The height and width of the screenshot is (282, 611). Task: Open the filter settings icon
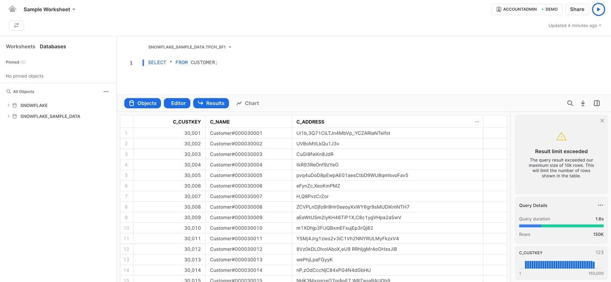pyautogui.click(x=16, y=25)
